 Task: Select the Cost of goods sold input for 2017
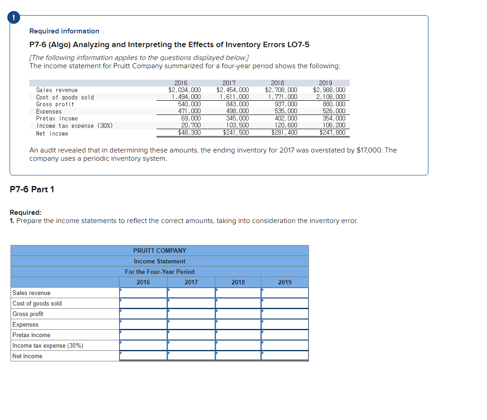[191, 303]
